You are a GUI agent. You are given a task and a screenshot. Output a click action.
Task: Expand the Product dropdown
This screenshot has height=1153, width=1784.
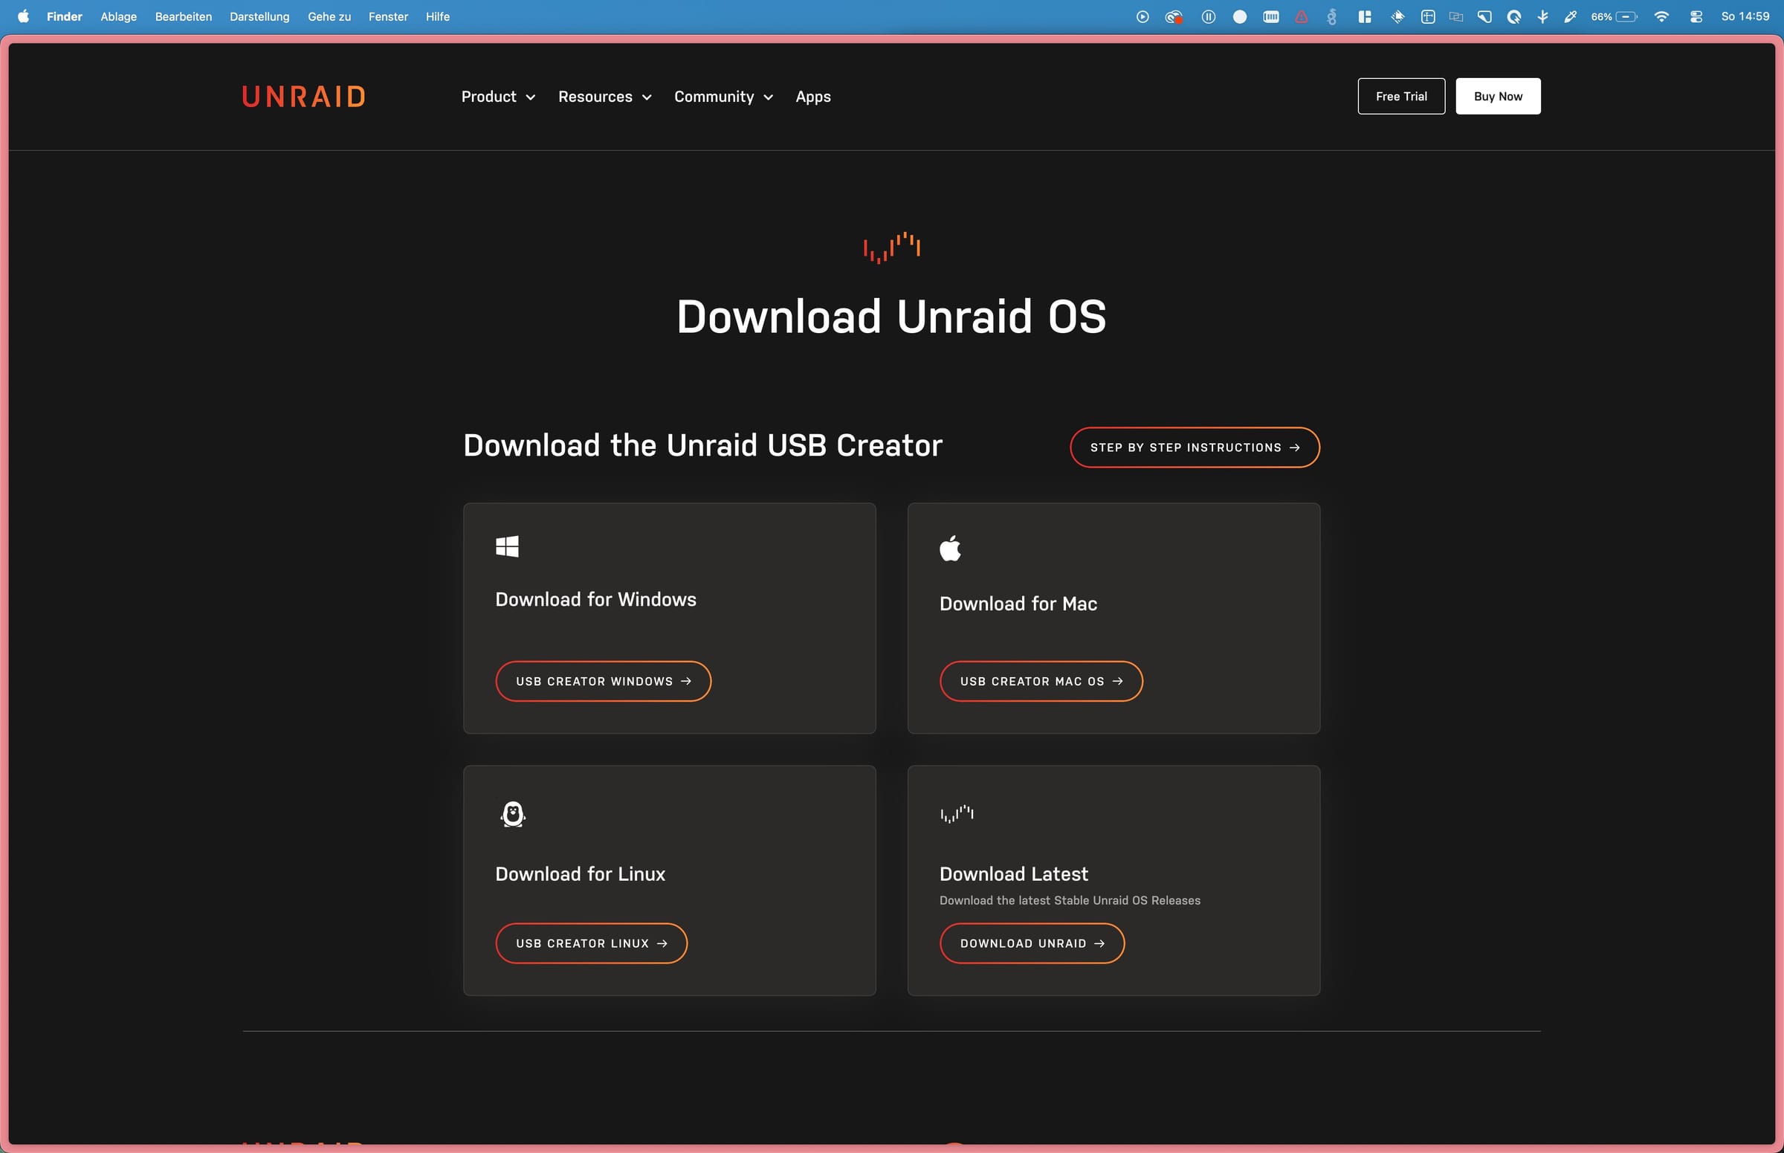[x=497, y=97]
